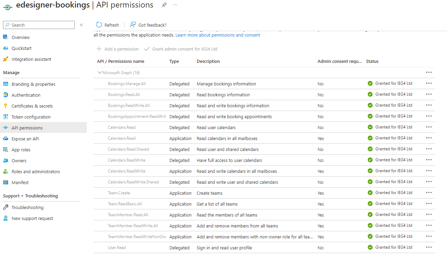Viewport: 447px width, 263px height.
Task: Click the Certificates & secrets key icon
Action: pyautogui.click(x=5, y=106)
